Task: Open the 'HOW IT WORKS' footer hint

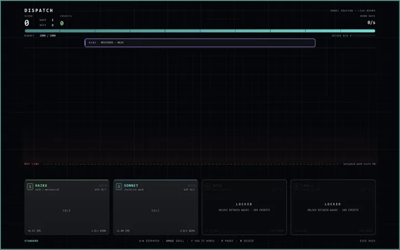Action: click(203, 241)
